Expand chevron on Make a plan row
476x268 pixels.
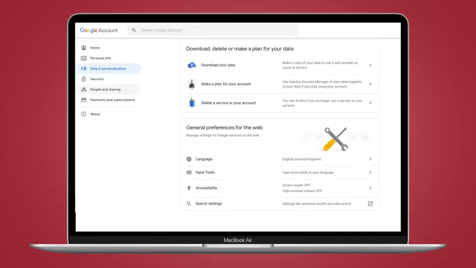[370, 84]
